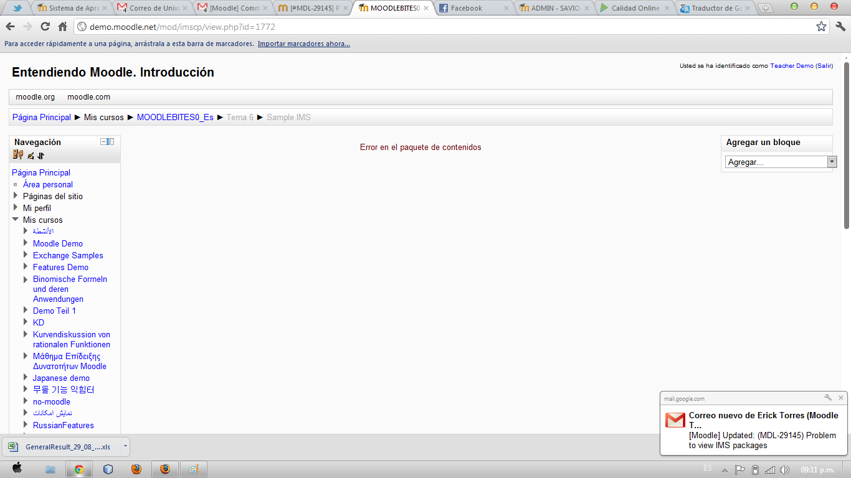Open the Paint icon in the taskbar

coord(194,469)
